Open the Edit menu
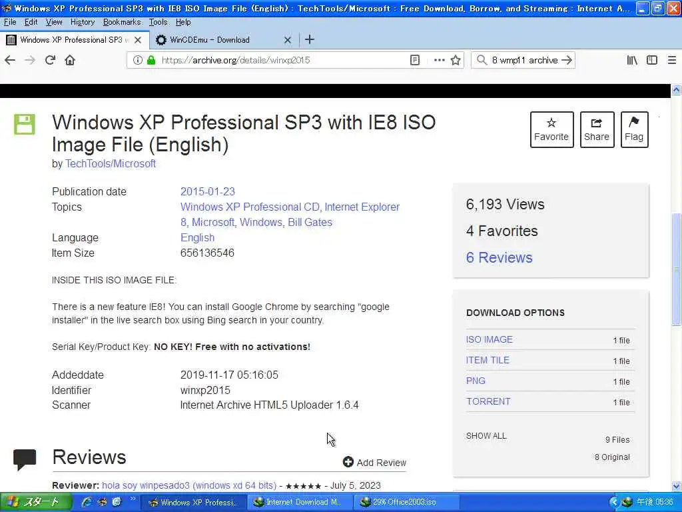Image resolution: width=682 pixels, height=512 pixels. [31, 22]
